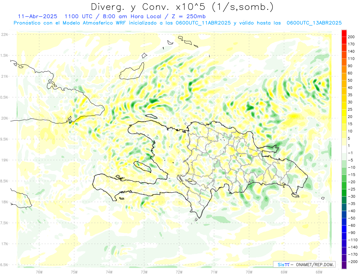Click the '68W' longitude label

click(x=319, y=272)
